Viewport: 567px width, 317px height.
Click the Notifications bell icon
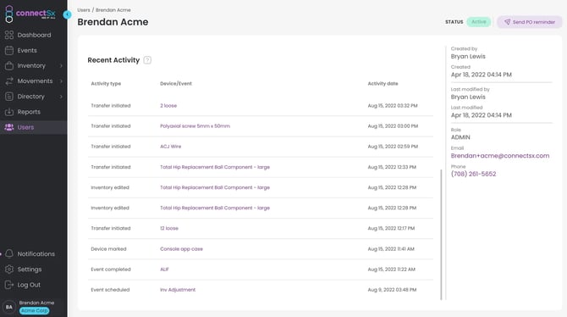click(9, 253)
